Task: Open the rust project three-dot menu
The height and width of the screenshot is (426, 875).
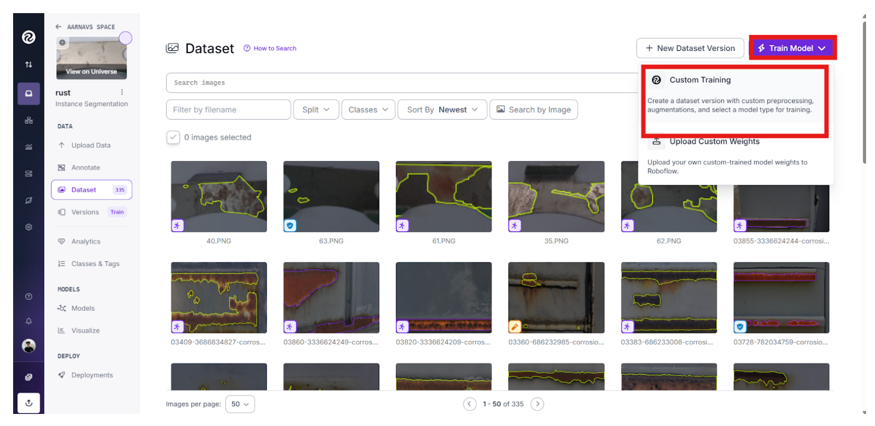Action: (x=122, y=92)
